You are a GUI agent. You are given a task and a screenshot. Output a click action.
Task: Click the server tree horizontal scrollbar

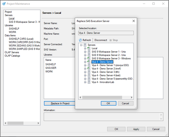106,97
